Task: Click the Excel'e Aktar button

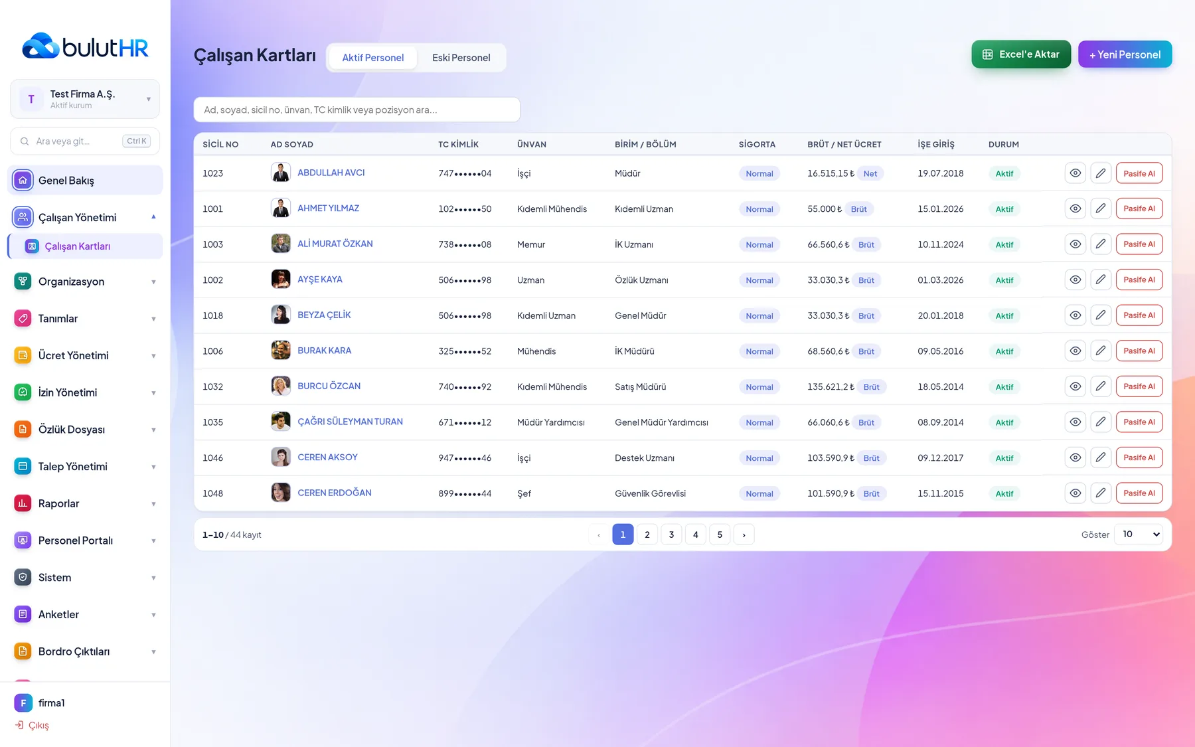Action: coord(1021,54)
